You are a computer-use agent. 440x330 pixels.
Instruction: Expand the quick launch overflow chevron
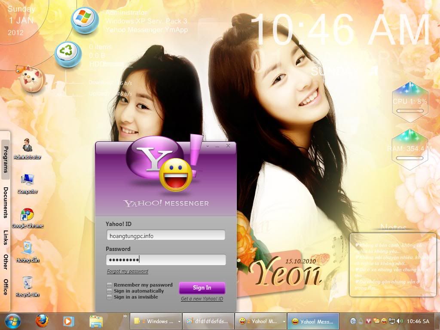pyautogui.click(x=125, y=317)
